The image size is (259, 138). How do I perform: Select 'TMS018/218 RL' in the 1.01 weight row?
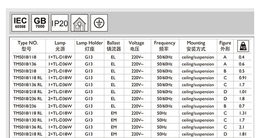click(x=28, y=92)
